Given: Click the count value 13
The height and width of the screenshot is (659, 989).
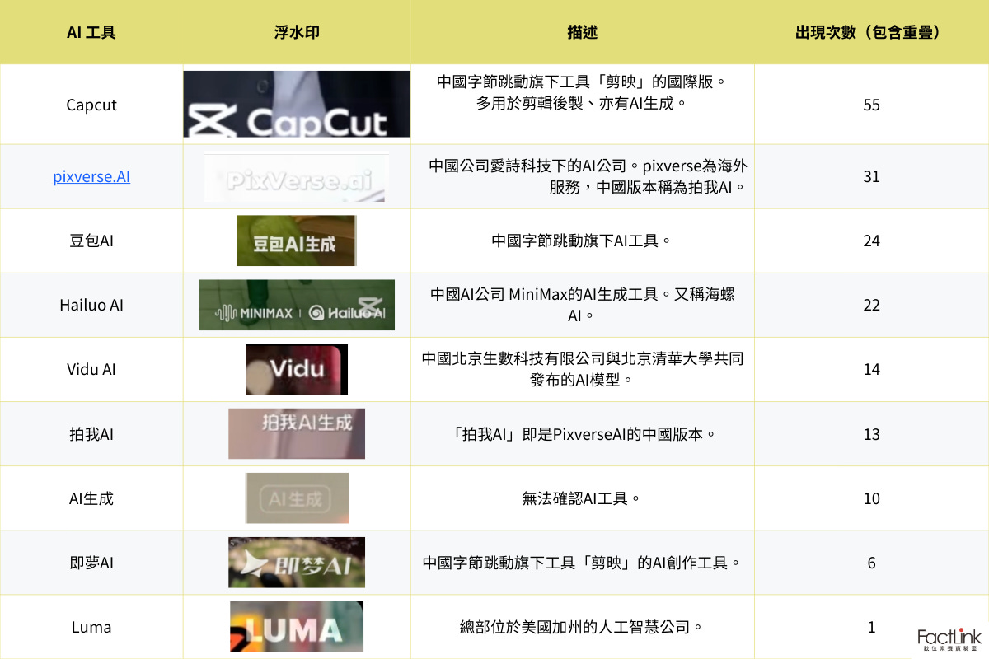Looking at the screenshot, I should (x=871, y=434).
